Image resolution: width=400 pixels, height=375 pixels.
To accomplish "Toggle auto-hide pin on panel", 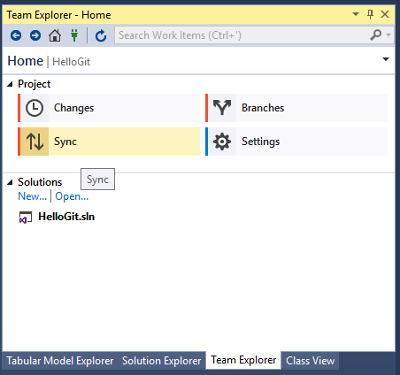I will pyautogui.click(x=370, y=14).
